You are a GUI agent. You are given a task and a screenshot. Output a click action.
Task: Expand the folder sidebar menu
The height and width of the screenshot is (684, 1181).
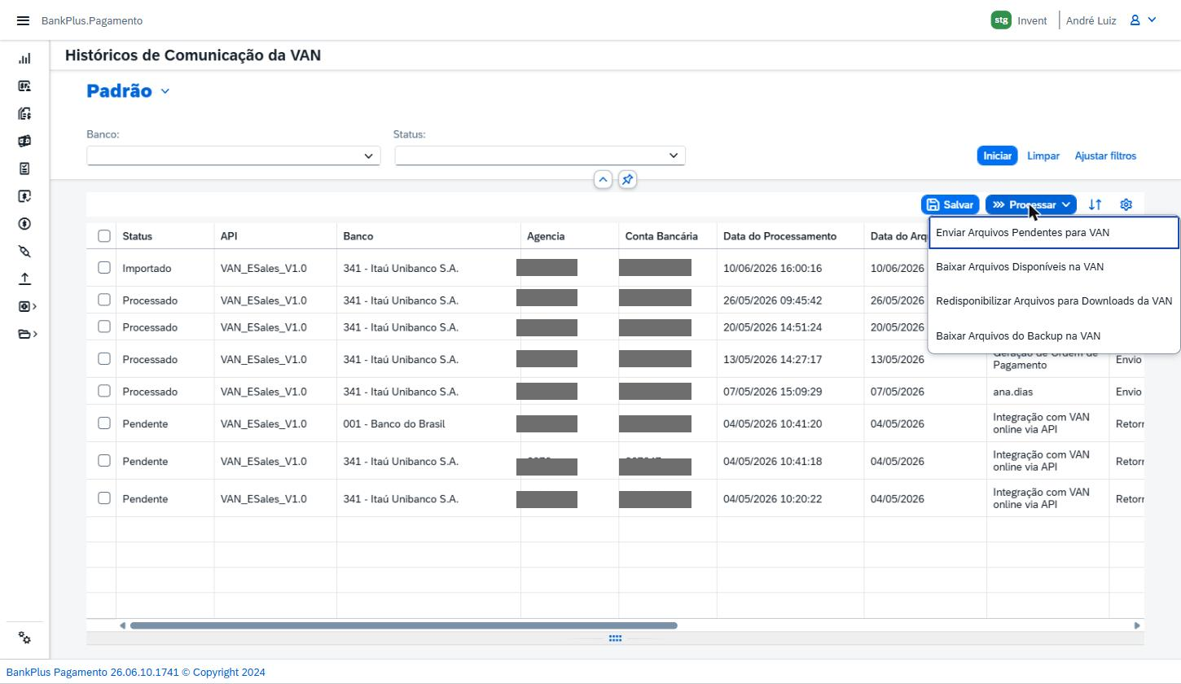28,334
